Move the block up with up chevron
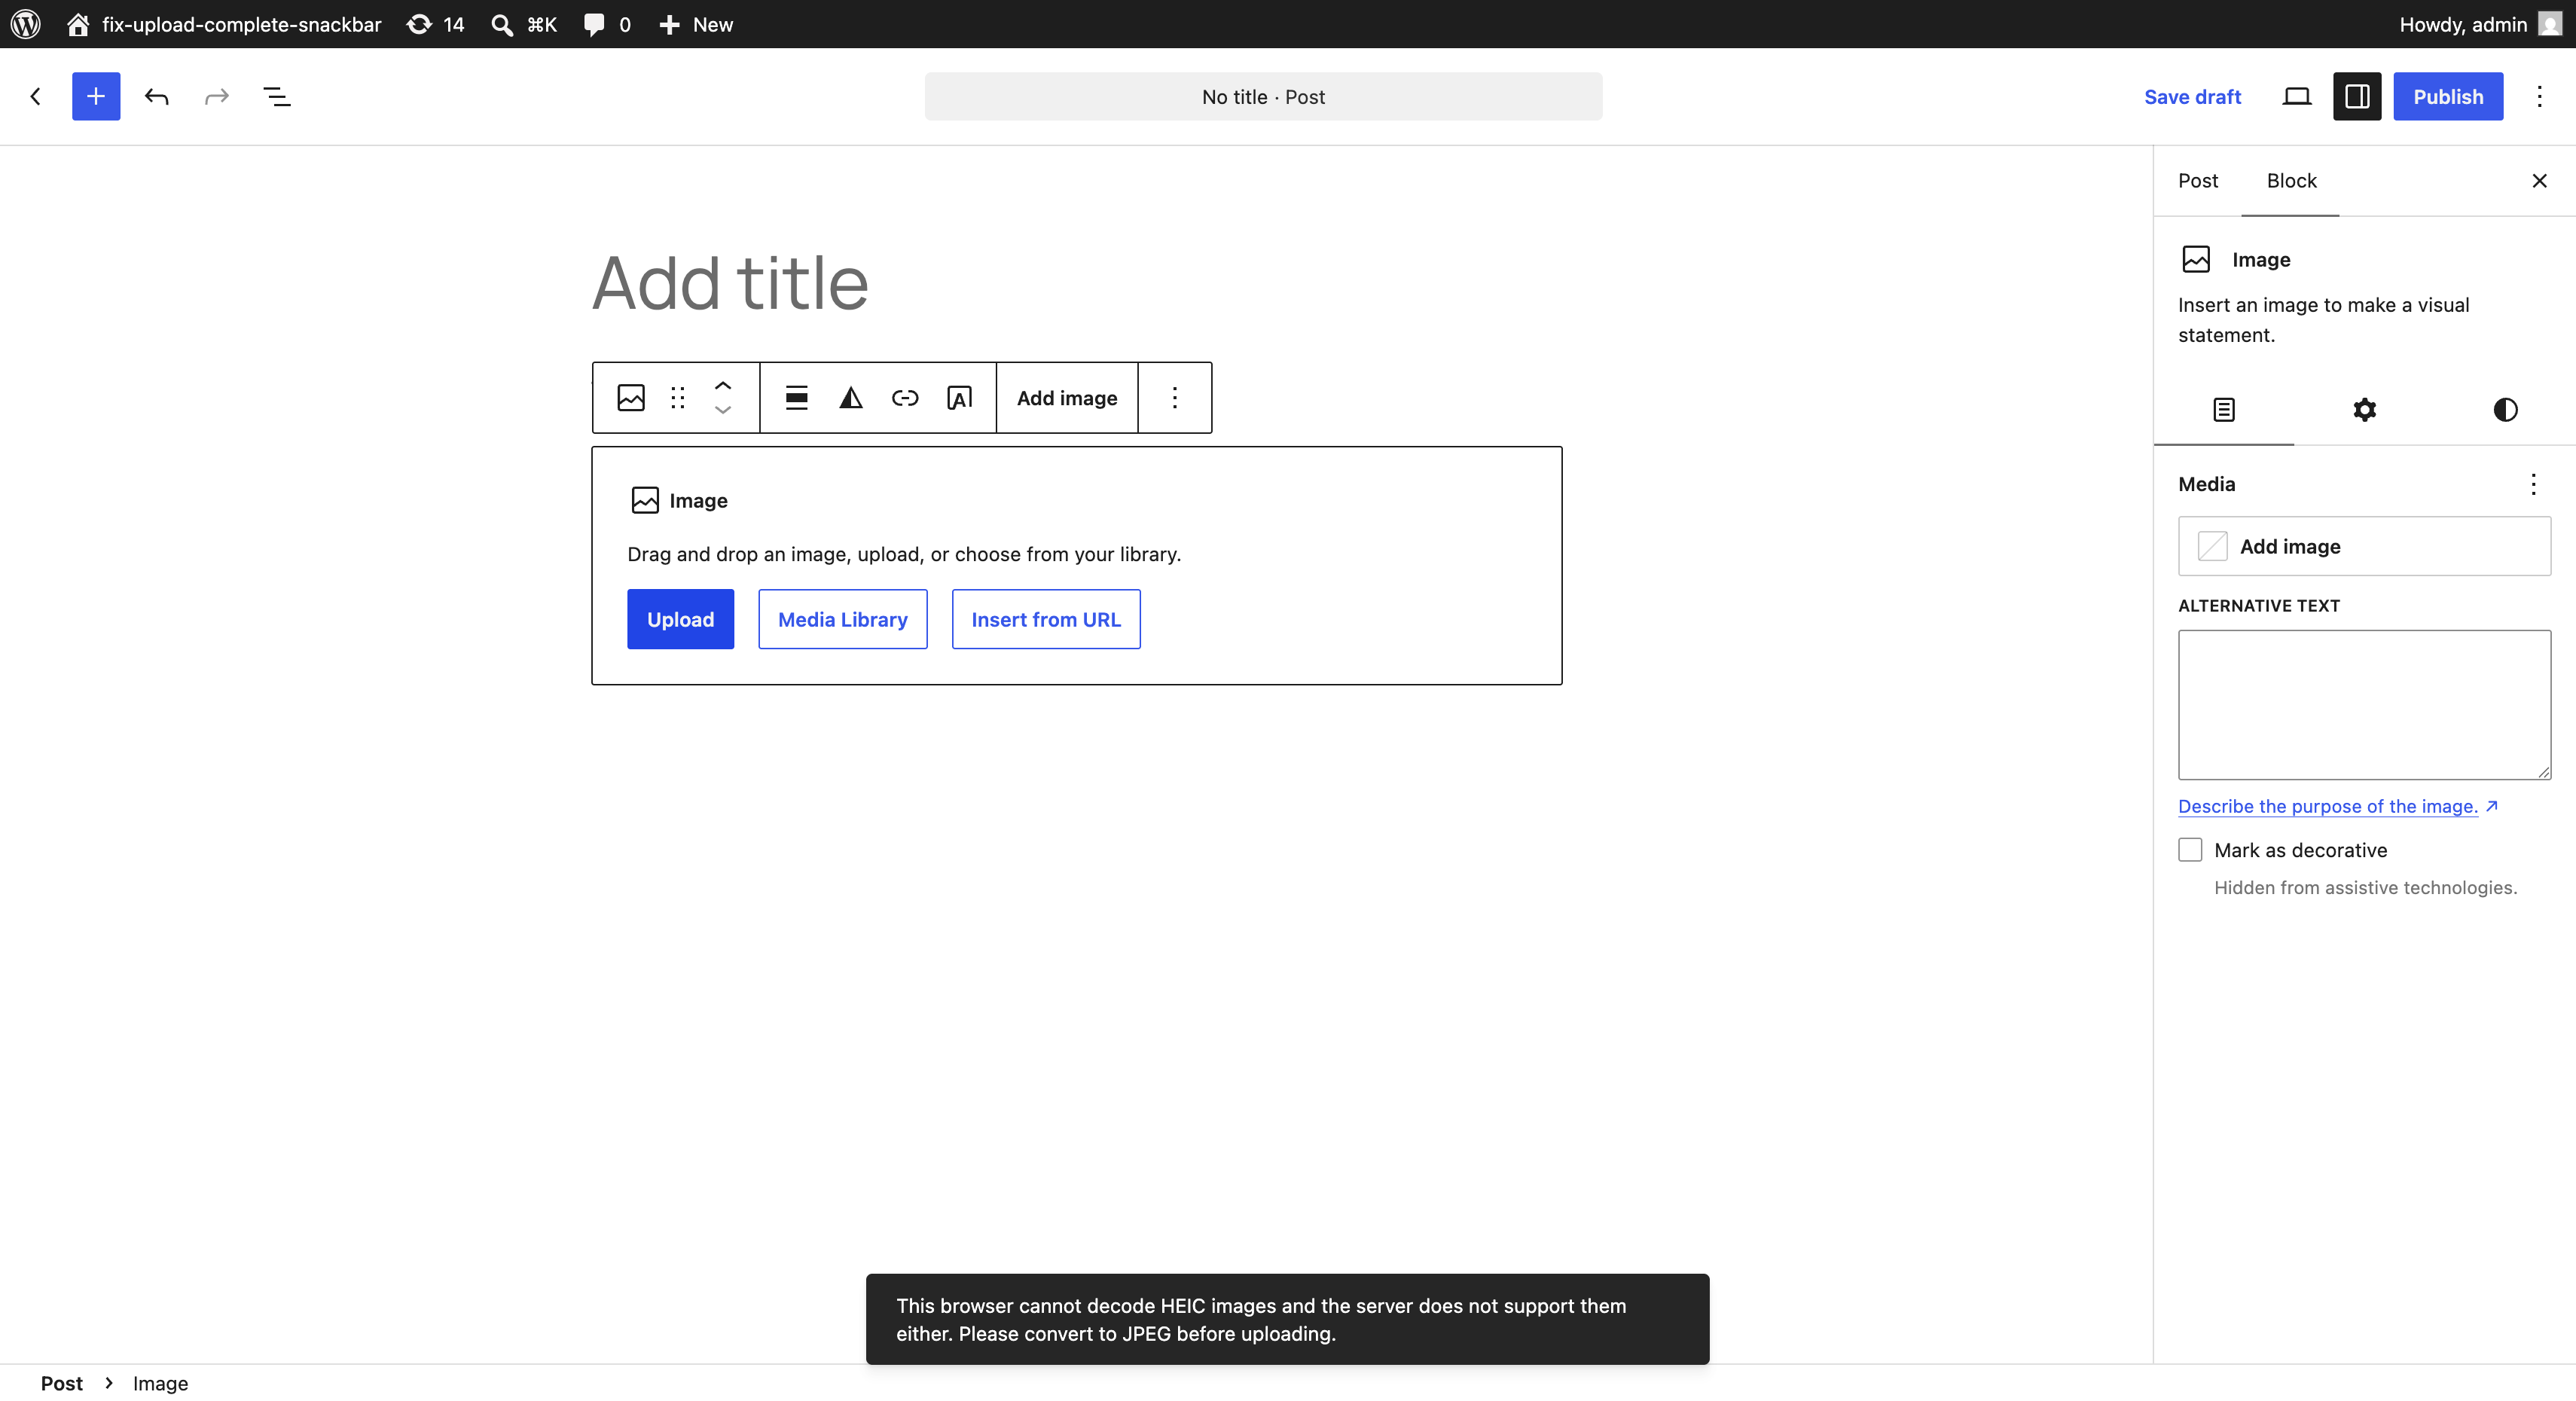This screenshot has width=2576, height=1401. [x=723, y=386]
